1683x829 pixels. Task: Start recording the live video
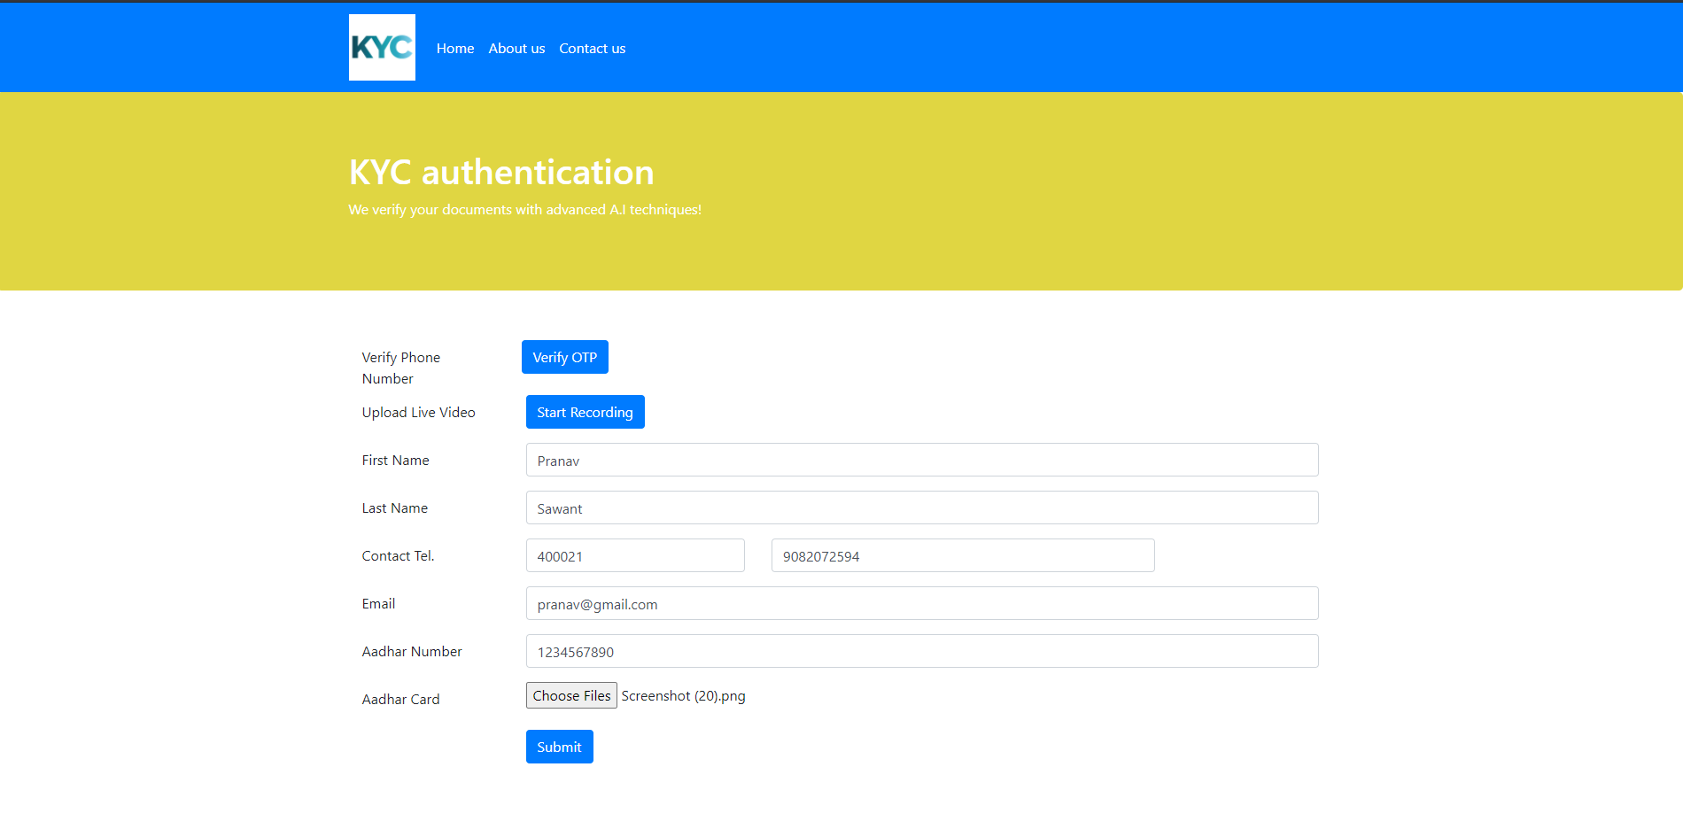click(585, 411)
